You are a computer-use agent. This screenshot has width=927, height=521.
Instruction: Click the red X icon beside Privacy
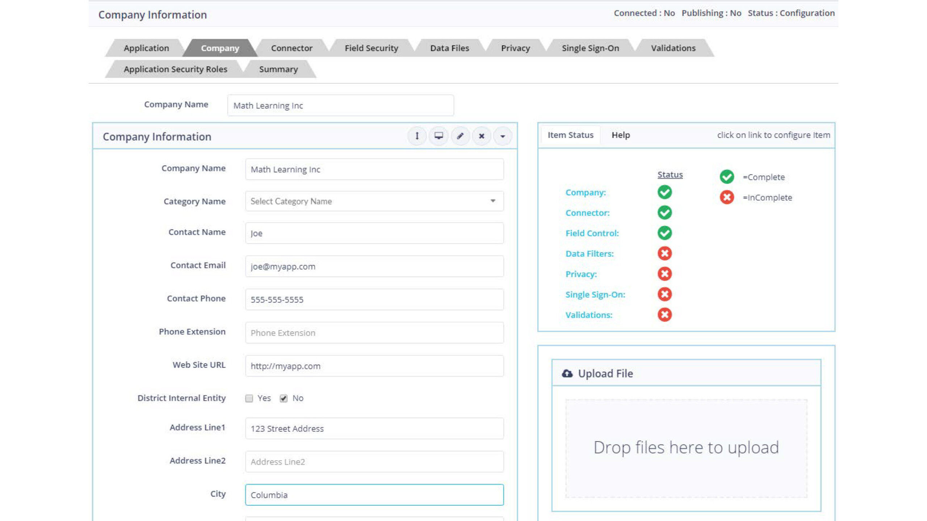coord(664,274)
